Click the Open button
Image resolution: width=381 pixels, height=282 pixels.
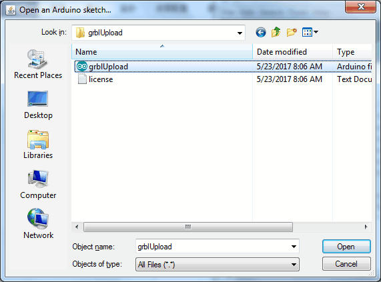click(x=346, y=247)
